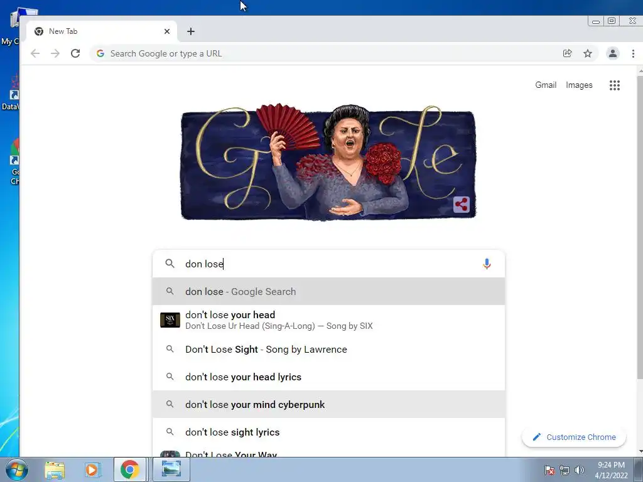Image resolution: width=643 pixels, height=482 pixels.
Task: Open the Chrome profile avatar
Action: pos(613,53)
